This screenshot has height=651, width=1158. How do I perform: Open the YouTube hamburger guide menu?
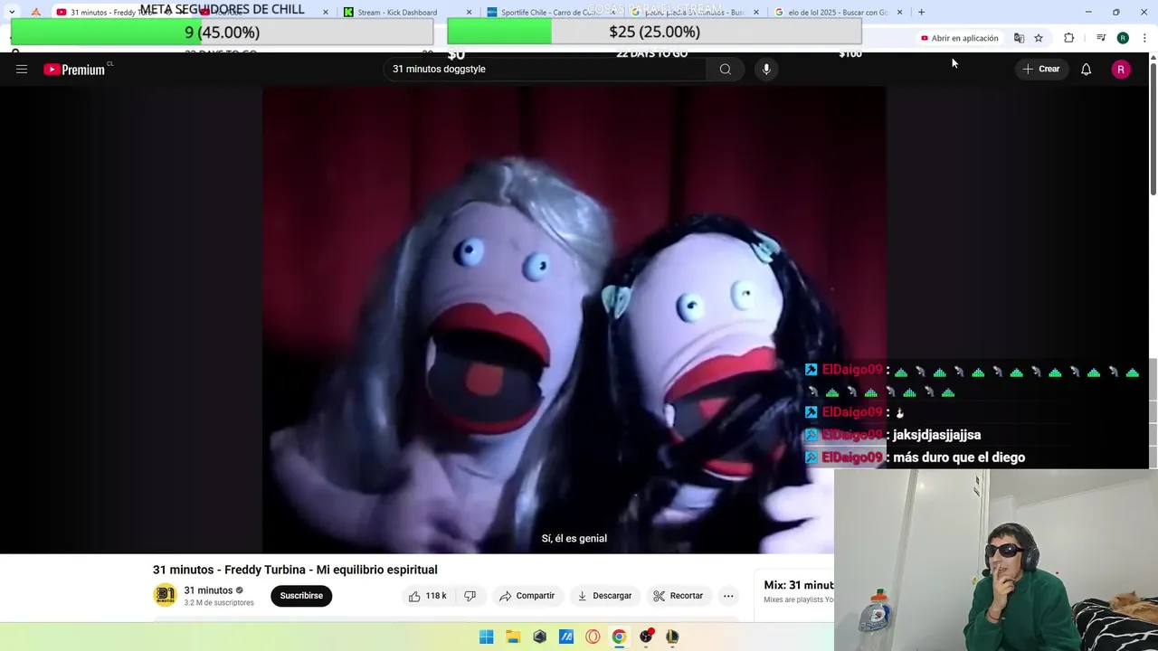click(x=22, y=70)
